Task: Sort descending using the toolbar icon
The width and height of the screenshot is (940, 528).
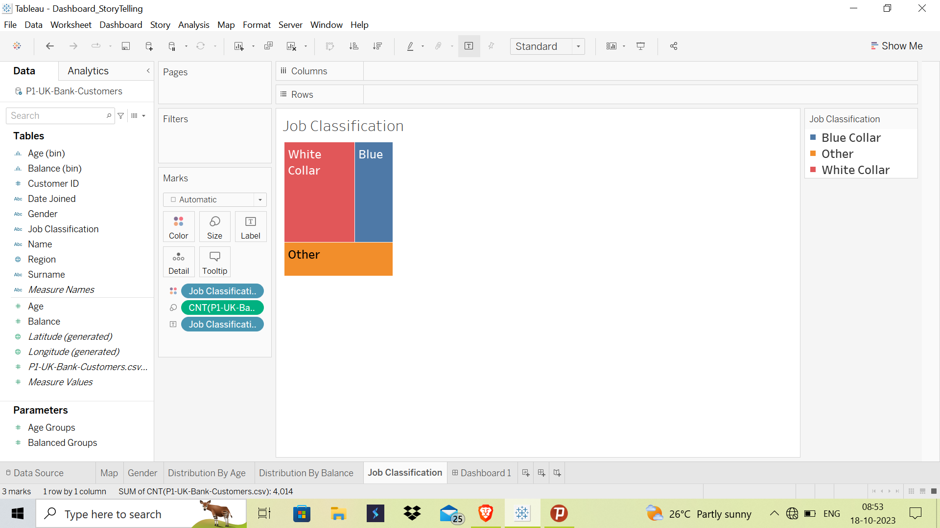Action: point(377,46)
